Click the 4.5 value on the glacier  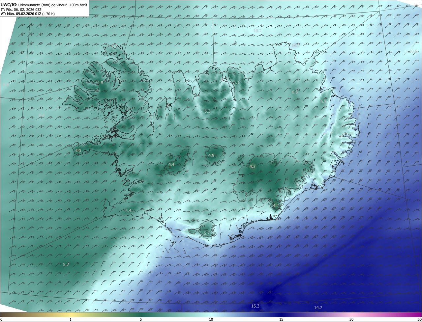[x=211, y=155]
